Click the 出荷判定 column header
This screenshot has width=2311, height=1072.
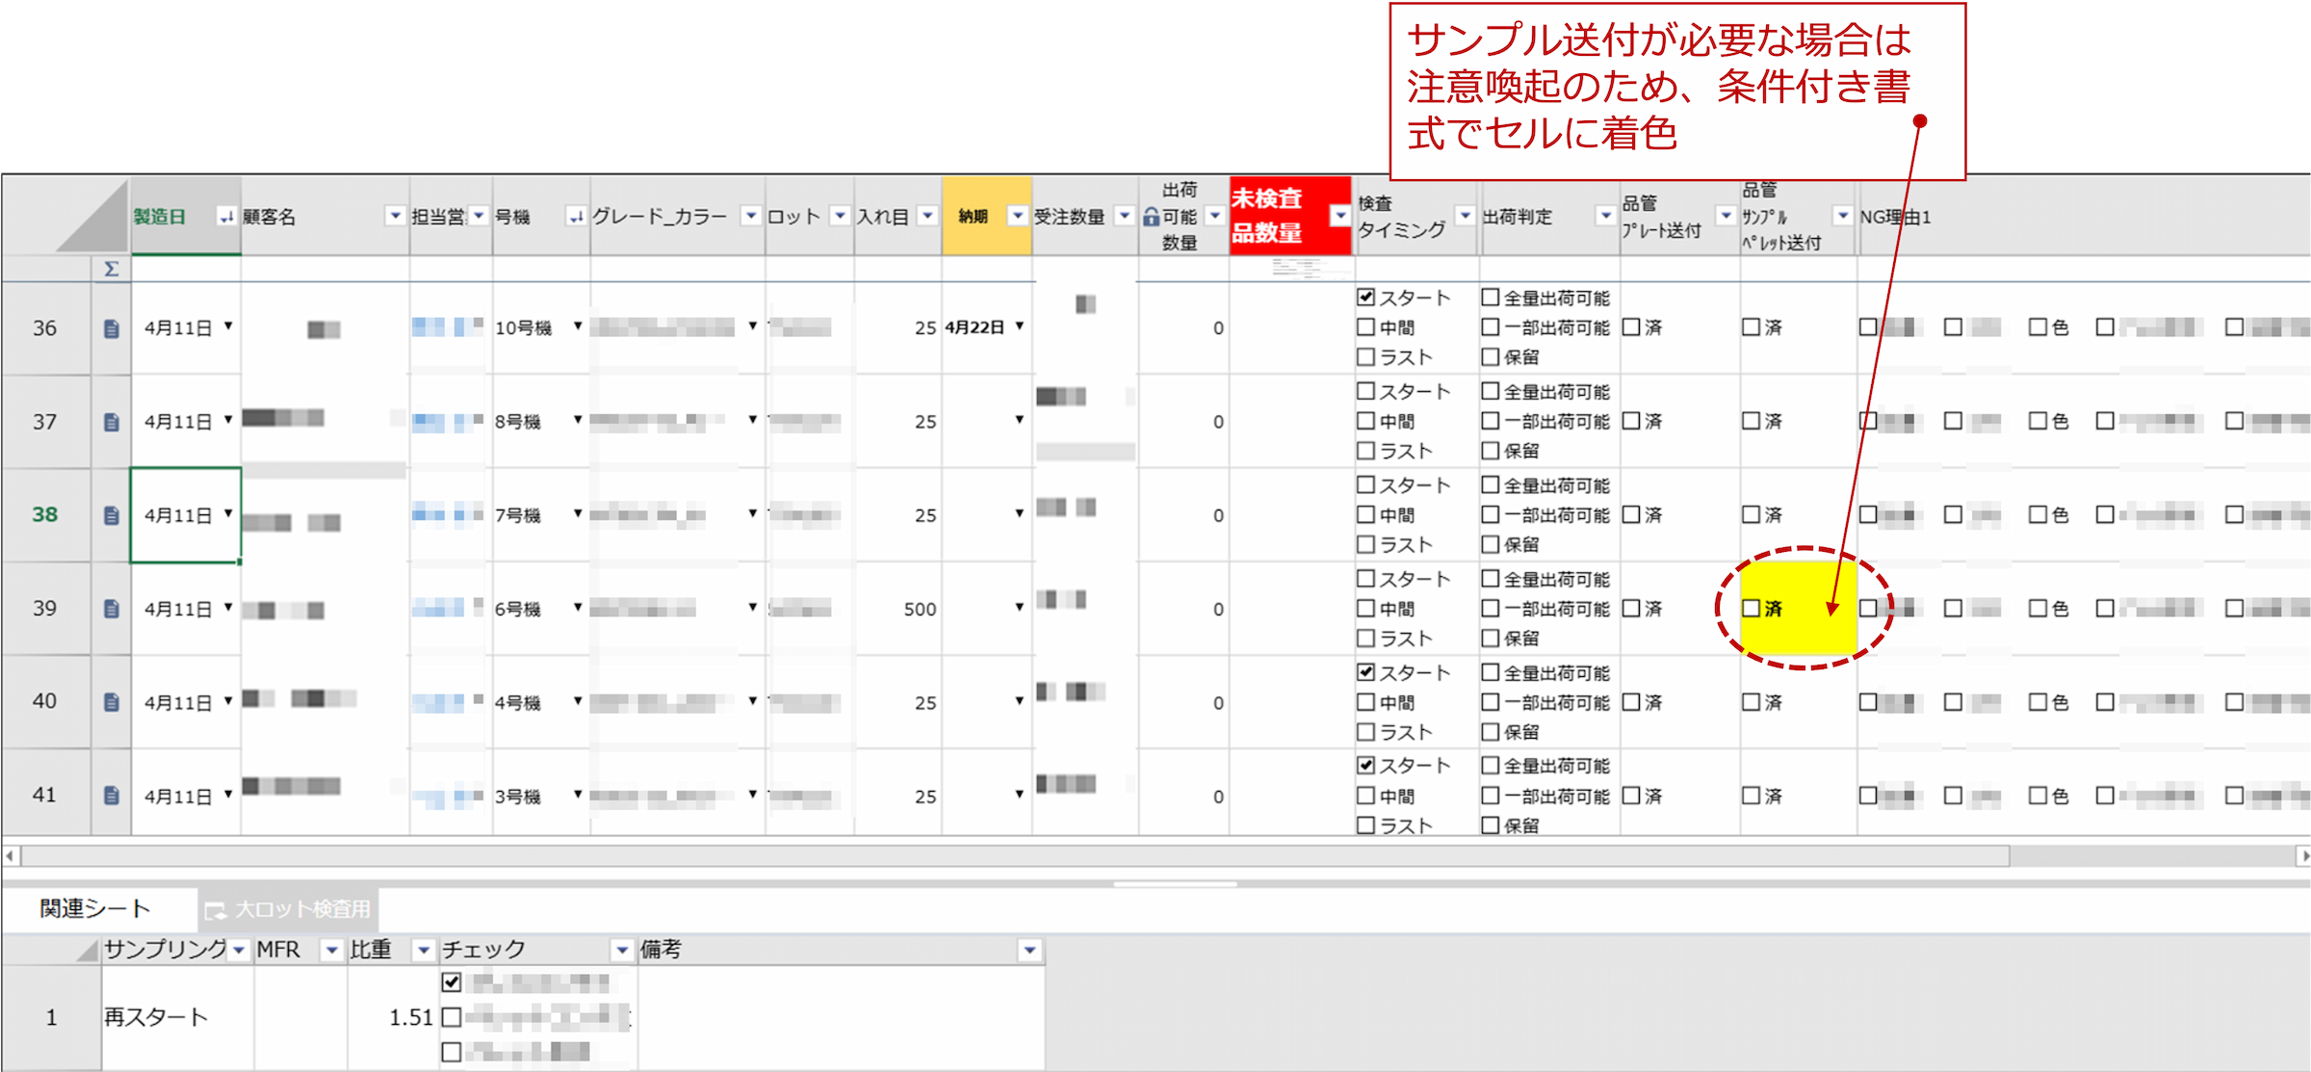[1519, 217]
